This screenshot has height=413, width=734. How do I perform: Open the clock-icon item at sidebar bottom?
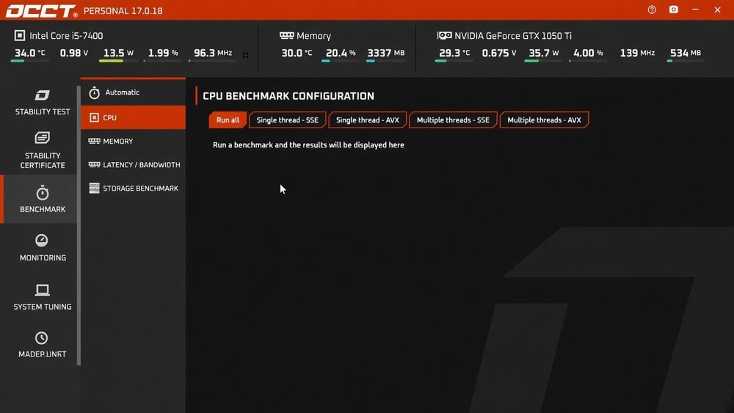tap(42, 346)
